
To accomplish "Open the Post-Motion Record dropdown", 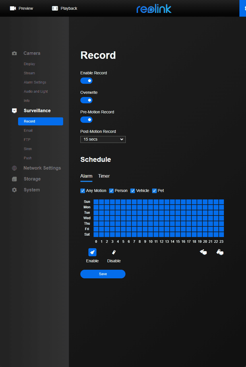I will [103, 139].
